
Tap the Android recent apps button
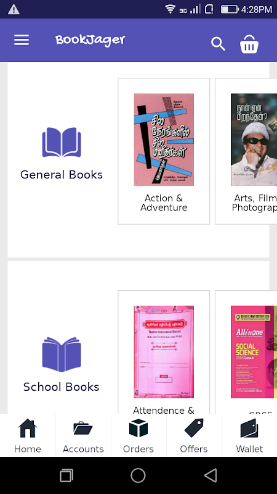click(x=66, y=475)
